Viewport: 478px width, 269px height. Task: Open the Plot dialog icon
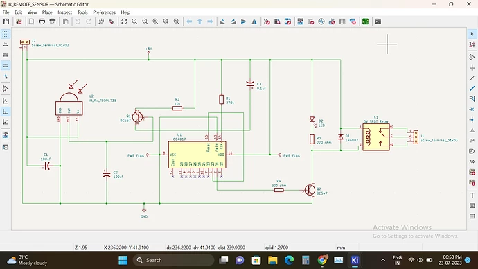click(x=53, y=21)
